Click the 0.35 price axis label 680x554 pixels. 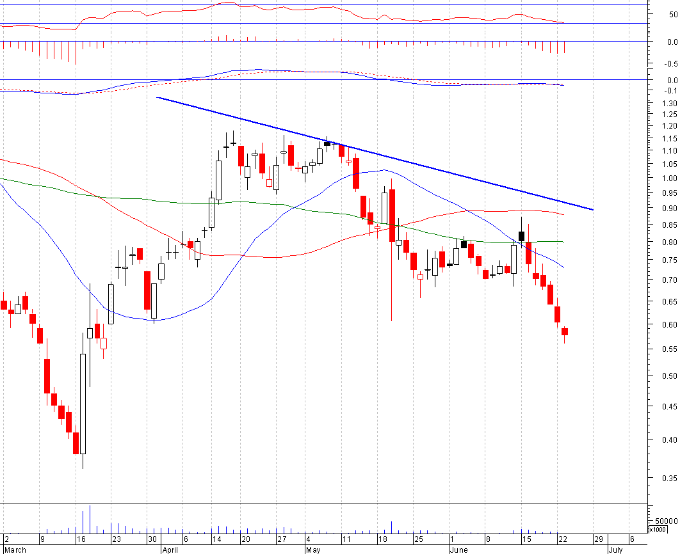(x=670, y=479)
